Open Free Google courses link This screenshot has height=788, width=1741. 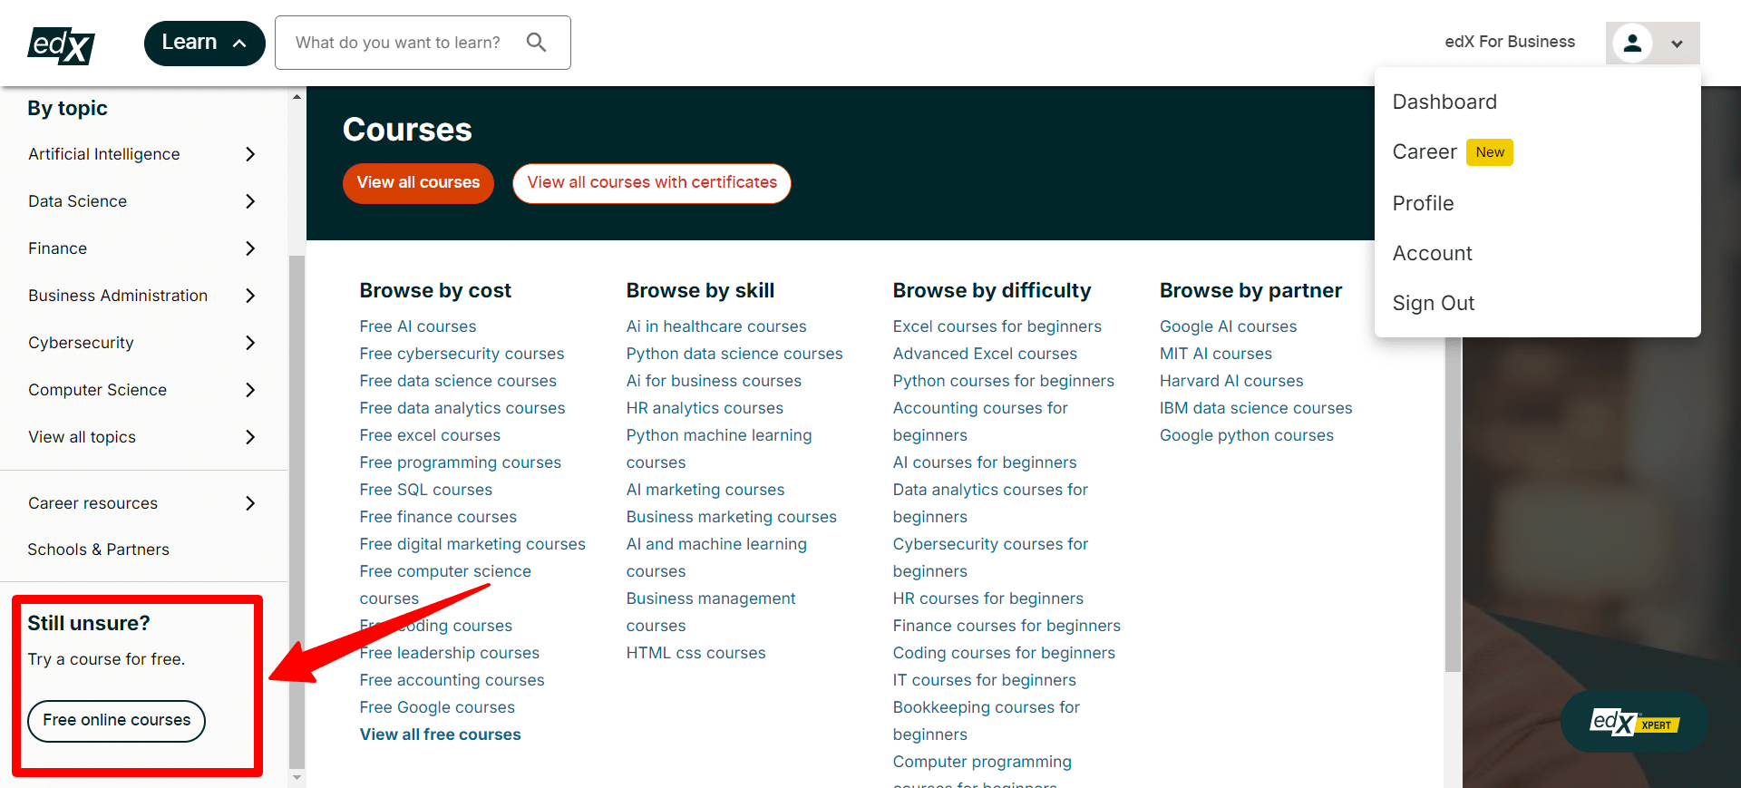tap(437, 707)
